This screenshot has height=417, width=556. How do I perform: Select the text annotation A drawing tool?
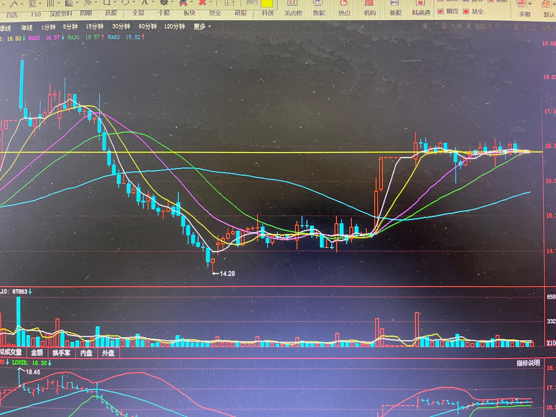pyautogui.click(x=144, y=2)
